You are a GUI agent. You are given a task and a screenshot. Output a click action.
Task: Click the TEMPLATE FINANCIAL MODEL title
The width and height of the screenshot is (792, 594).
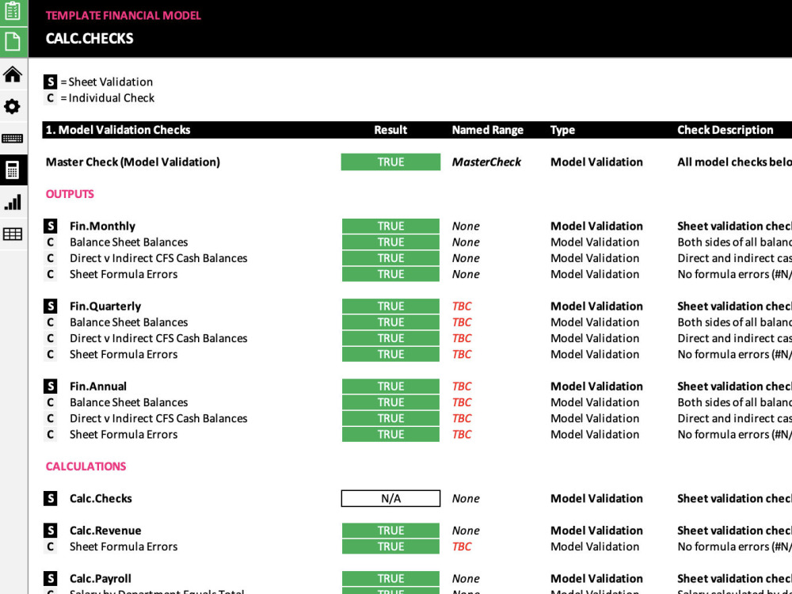(124, 16)
